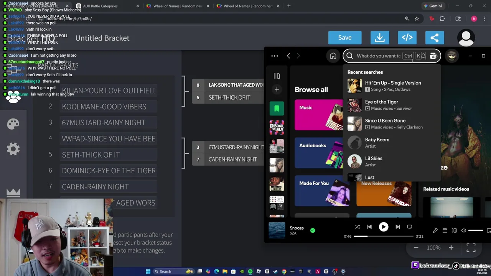Zoom out bracket with minus button
Image resolution: width=491 pixels, height=276 pixels.
click(x=416, y=248)
